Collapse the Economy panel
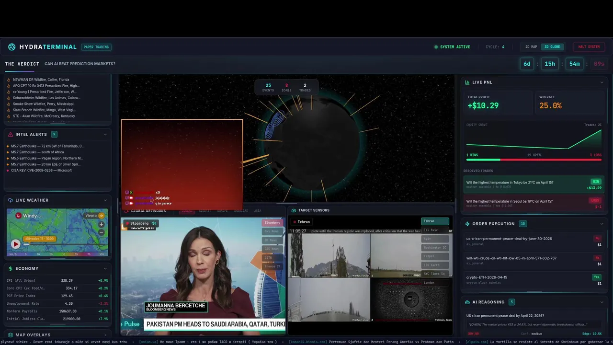 (105, 269)
